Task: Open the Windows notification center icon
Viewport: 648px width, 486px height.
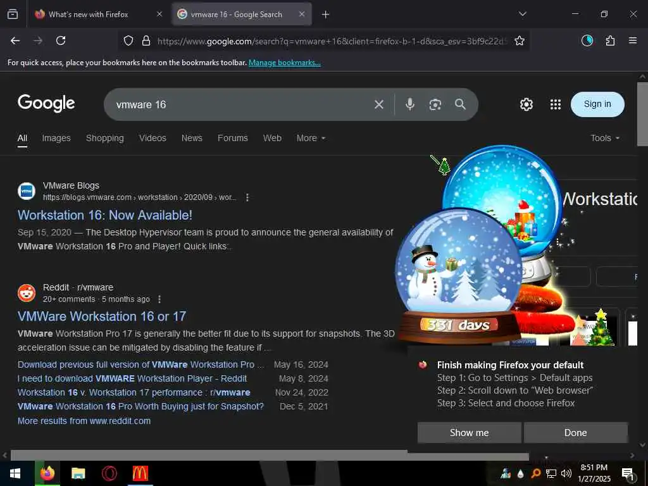Action: [x=628, y=474]
